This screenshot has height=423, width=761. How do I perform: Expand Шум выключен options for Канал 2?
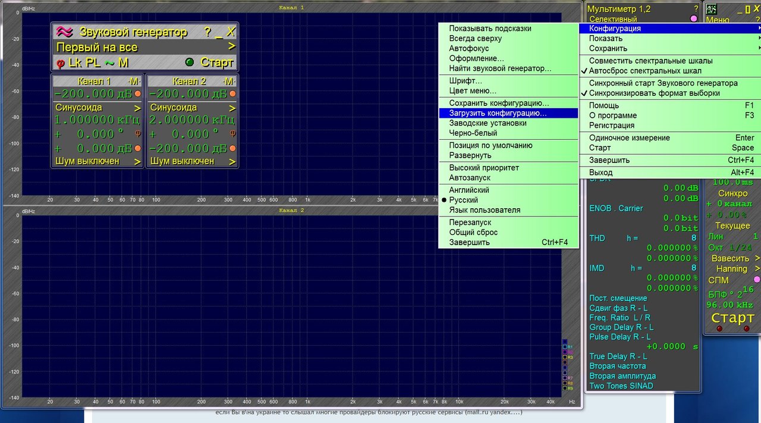point(193,161)
